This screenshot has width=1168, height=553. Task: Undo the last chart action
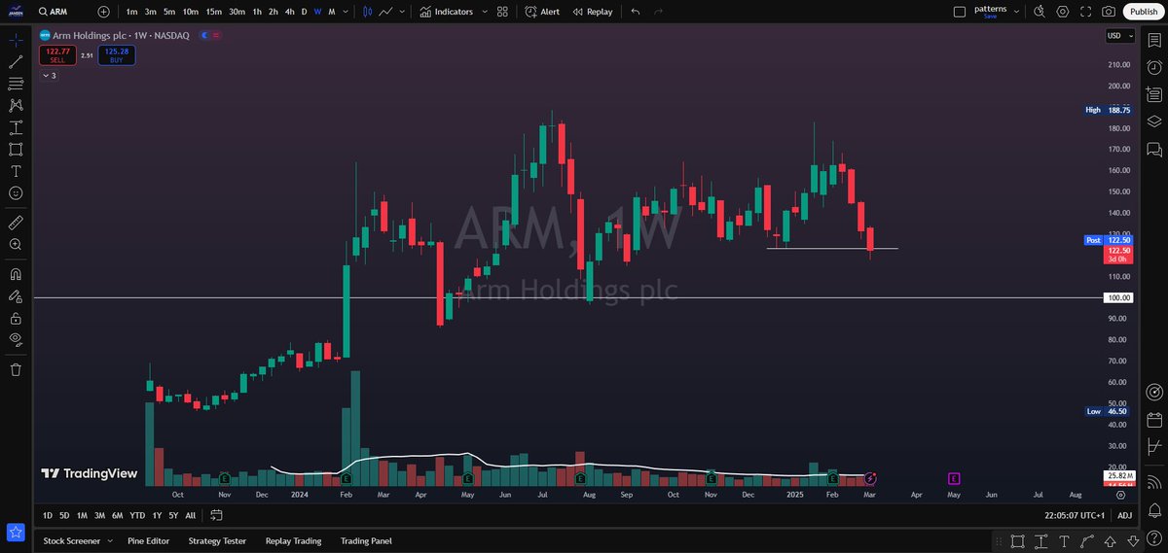[636, 12]
